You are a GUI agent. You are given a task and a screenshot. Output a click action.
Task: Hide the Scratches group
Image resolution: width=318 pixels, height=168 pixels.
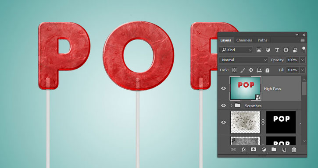(224, 105)
